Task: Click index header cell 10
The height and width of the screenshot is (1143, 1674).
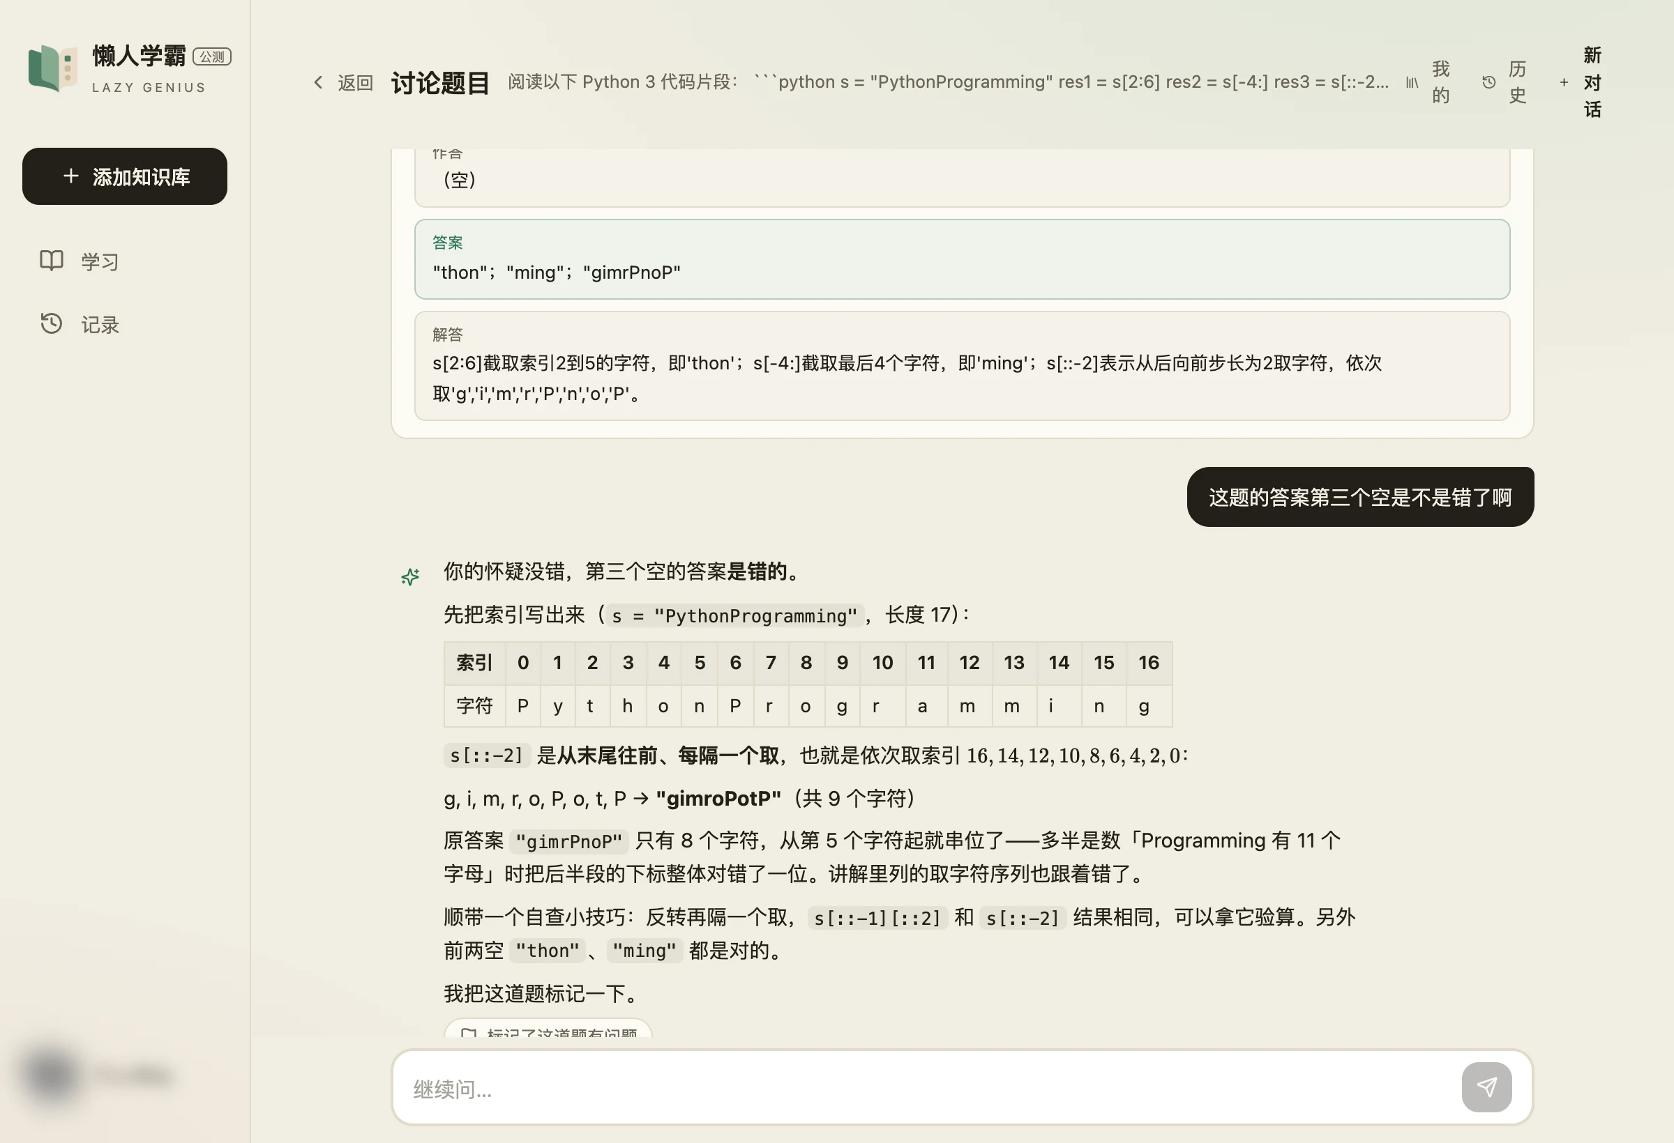Action: click(882, 662)
